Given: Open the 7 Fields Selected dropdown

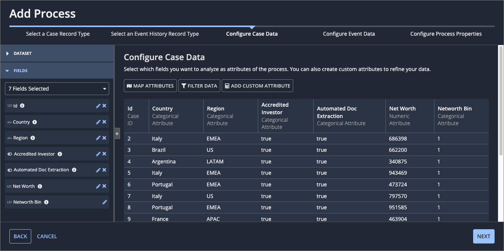Looking at the screenshot, I should point(57,89).
